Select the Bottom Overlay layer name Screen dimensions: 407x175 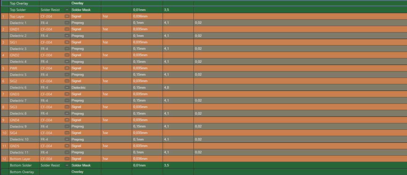point(22,172)
